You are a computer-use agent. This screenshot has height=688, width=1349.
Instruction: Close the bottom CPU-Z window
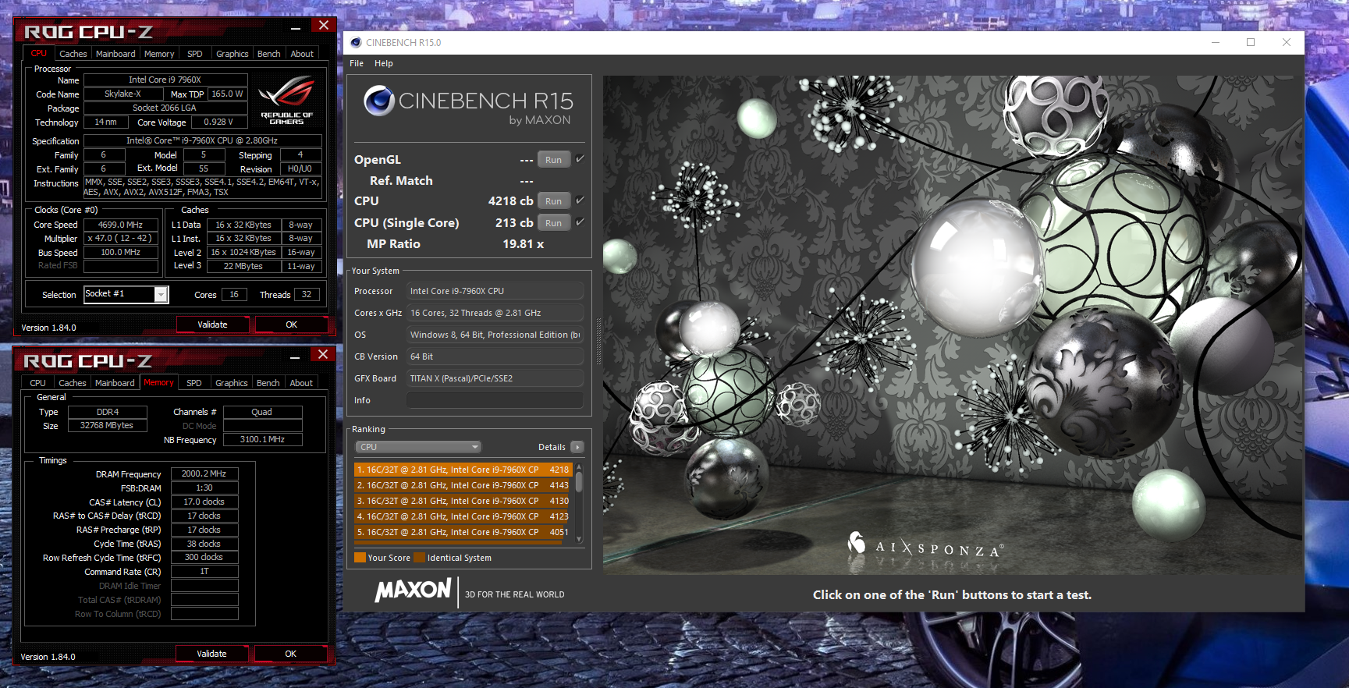tap(322, 355)
